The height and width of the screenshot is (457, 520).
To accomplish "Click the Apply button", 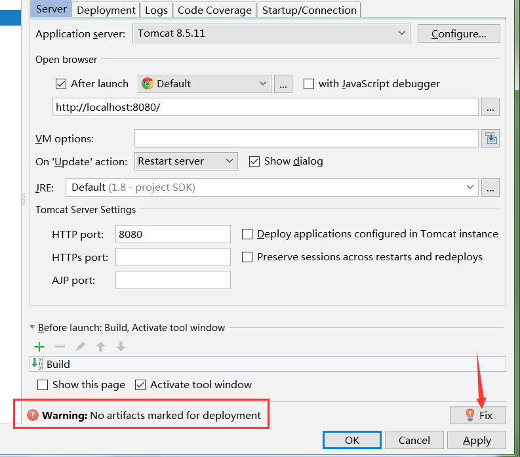I will (477, 440).
